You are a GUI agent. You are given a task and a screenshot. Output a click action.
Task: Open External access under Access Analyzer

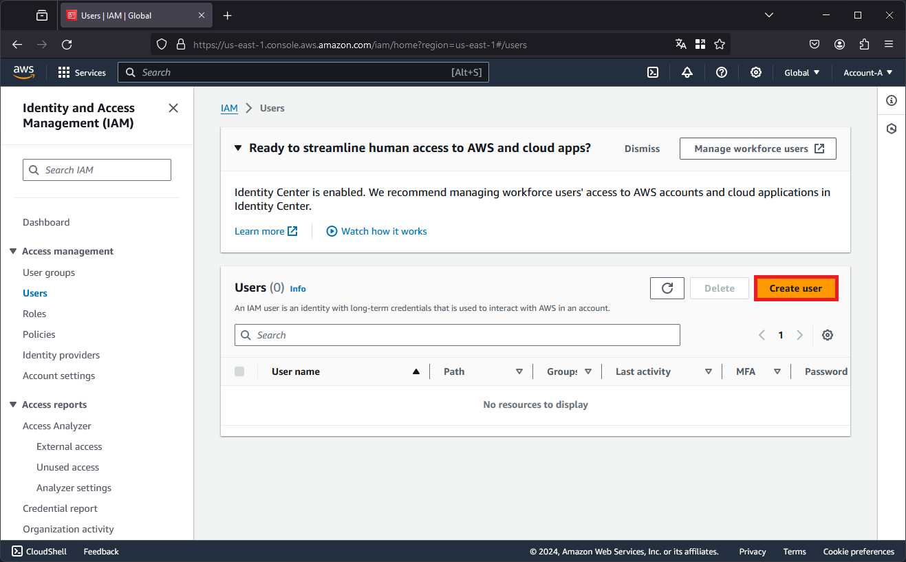pos(69,446)
